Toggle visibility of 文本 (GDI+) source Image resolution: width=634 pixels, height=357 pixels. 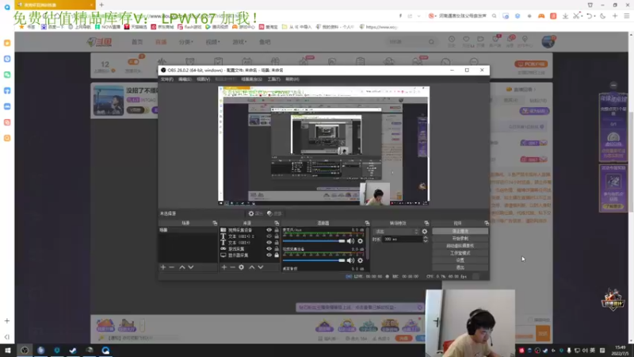point(269,243)
